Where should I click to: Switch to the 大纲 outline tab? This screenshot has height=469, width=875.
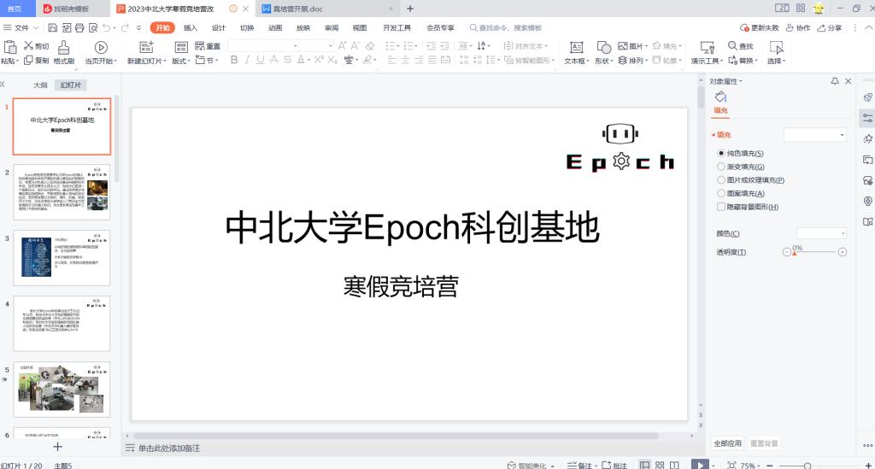coord(40,85)
